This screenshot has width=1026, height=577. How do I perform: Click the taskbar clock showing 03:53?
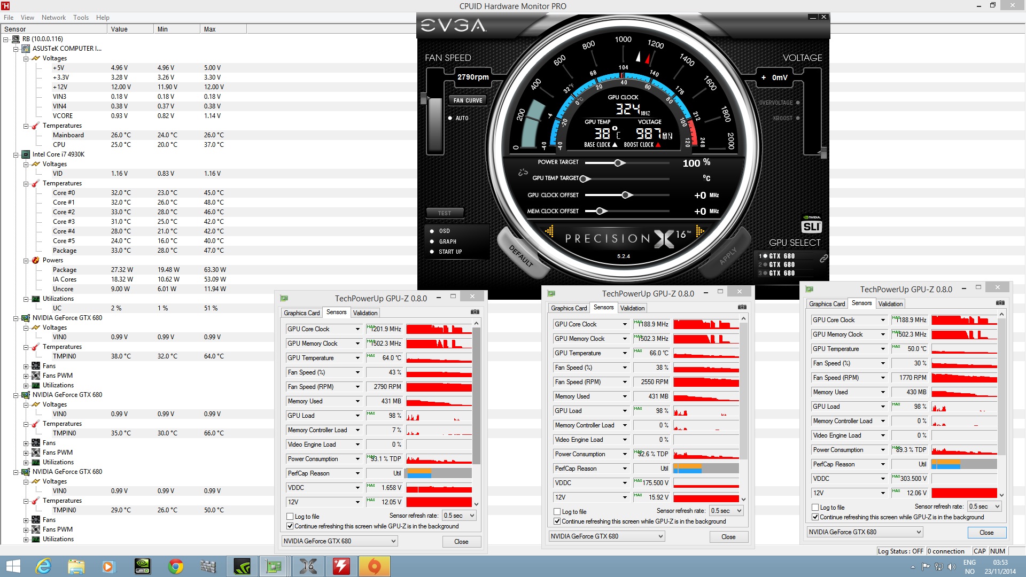(1000, 567)
